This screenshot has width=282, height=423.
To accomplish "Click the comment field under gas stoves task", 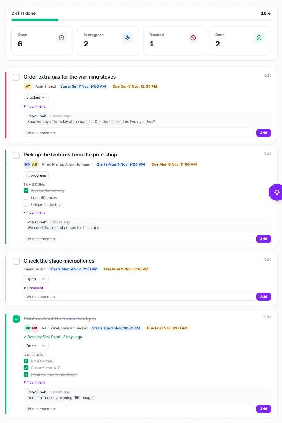I will (139, 133).
